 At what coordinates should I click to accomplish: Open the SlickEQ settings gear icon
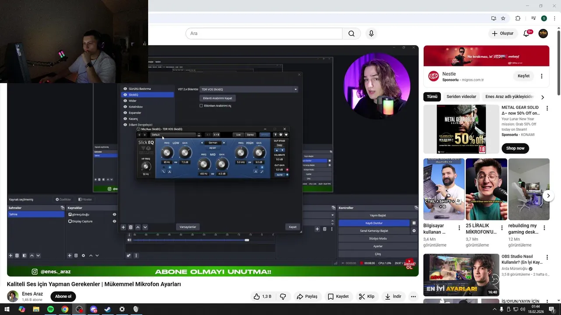(x=281, y=135)
